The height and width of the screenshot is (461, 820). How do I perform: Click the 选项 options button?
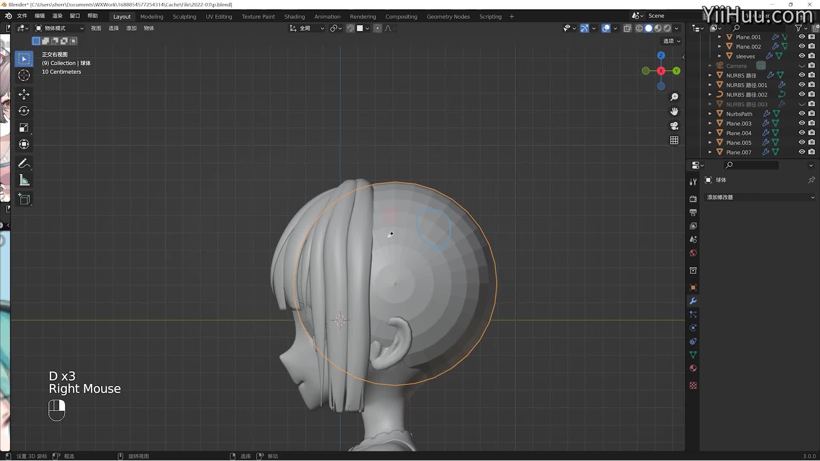[x=671, y=41]
